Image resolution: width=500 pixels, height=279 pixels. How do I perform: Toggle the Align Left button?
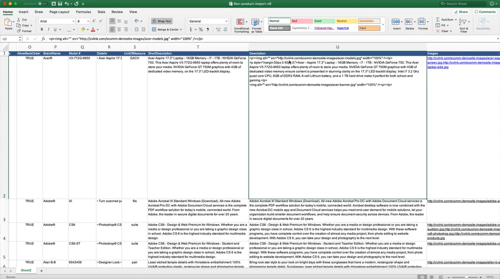coord(112,29)
